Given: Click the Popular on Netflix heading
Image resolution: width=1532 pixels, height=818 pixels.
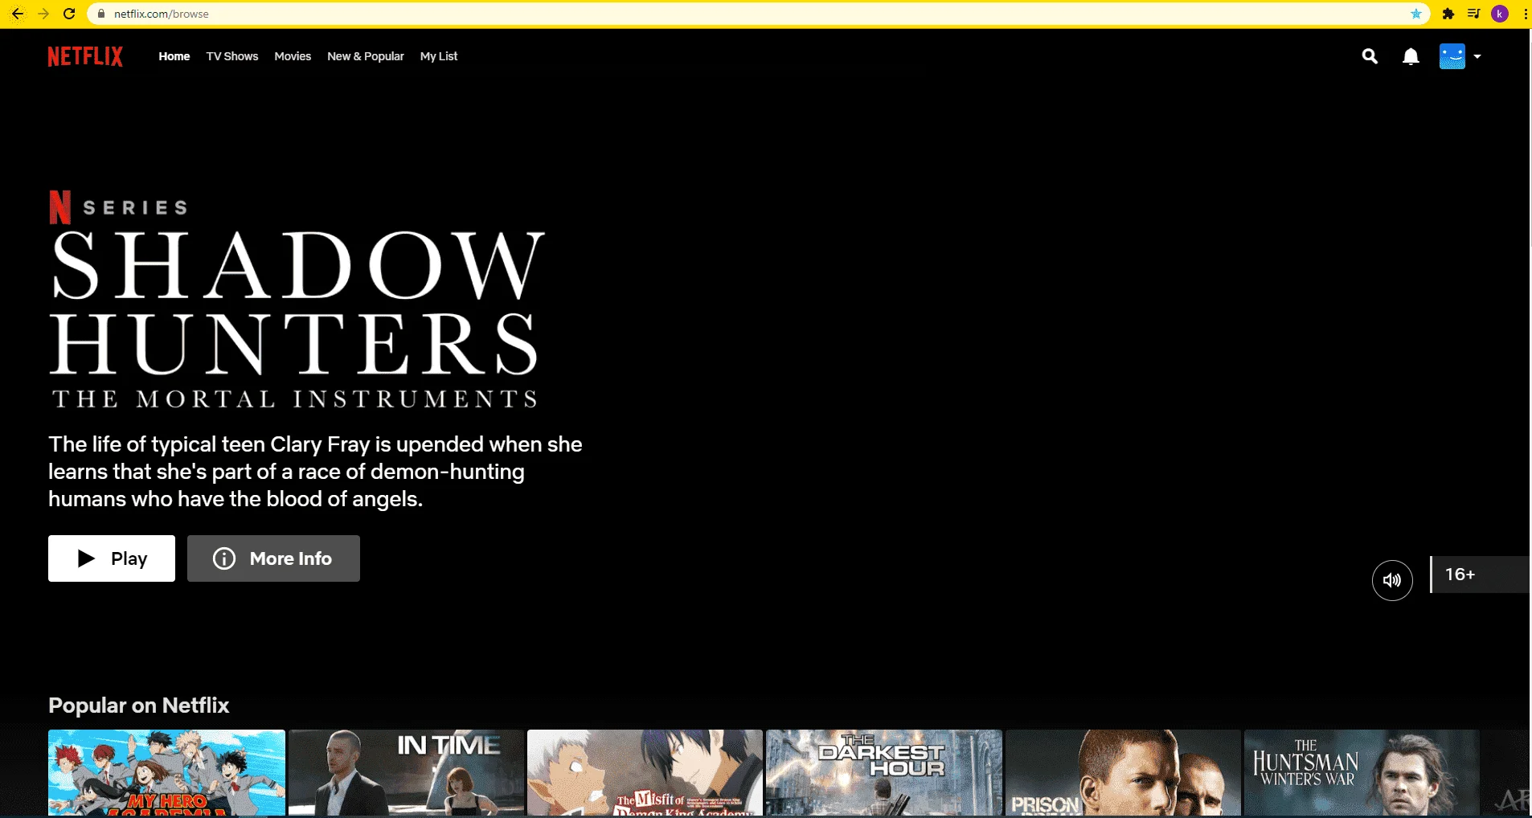Looking at the screenshot, I should point(139,706).
